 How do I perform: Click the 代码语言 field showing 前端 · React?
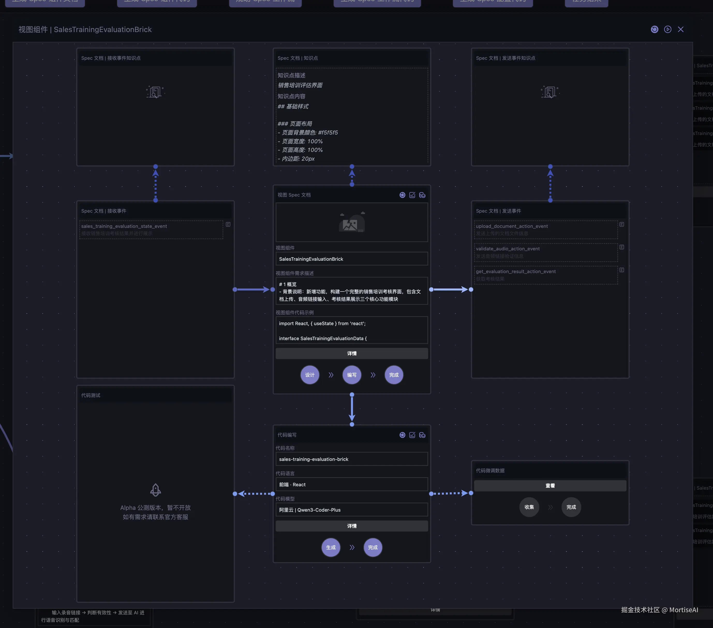tap(352, 484)
